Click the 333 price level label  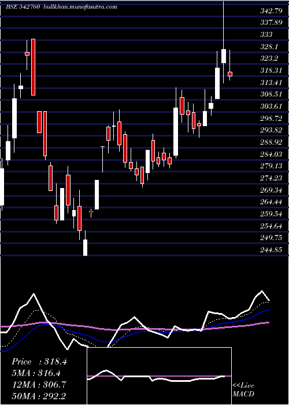coord(266,35)
